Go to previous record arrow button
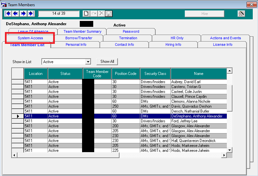The width and height of the screenshot is (258, 176). pyautogui.click(x=16, y=14)
